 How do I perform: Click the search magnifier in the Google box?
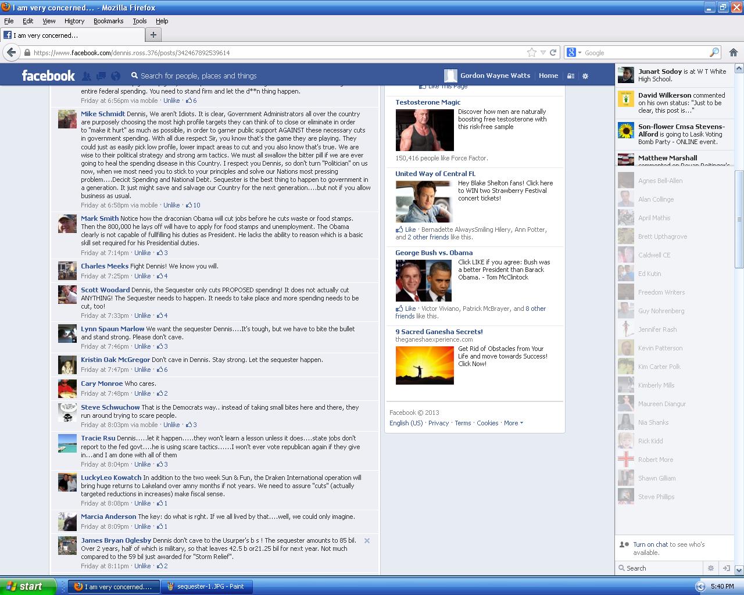(714, 52)
